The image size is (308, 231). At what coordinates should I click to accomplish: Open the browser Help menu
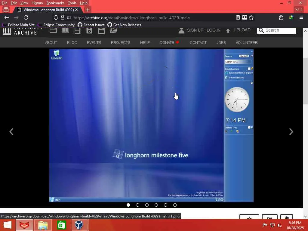[x=84, y=3]
